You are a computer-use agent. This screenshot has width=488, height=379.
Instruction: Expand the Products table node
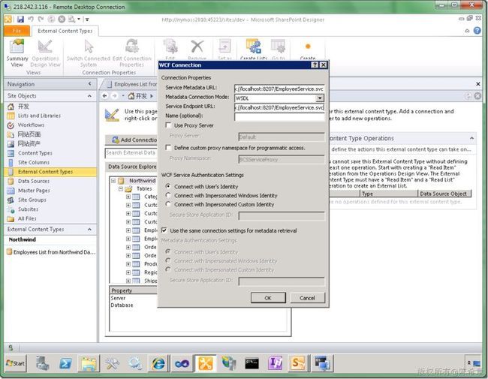click(x=128, y=264)
